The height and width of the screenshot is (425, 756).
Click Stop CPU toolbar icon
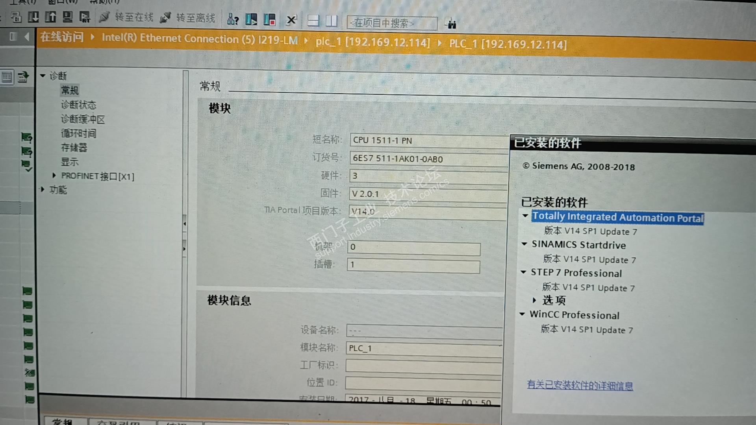click(269, 19)
